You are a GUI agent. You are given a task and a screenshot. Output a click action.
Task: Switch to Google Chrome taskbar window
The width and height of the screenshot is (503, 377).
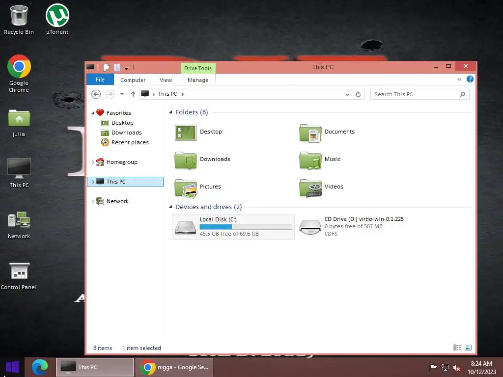(x=174, y=367)
